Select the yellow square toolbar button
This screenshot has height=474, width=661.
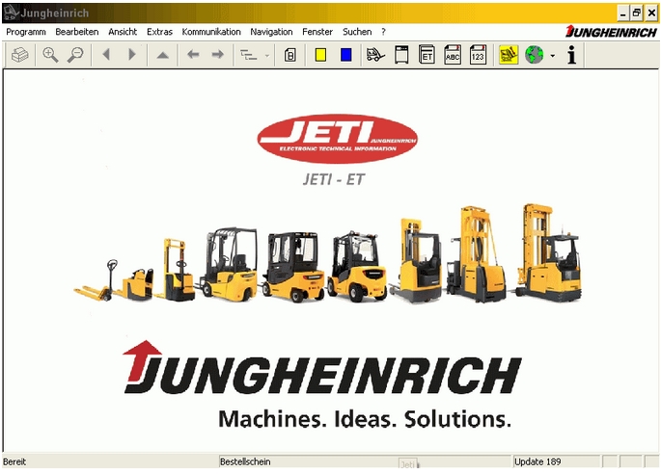pos(320,55)
